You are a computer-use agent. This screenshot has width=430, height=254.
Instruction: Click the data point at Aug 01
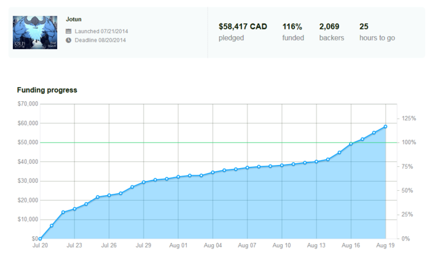[x=178, y=177]
